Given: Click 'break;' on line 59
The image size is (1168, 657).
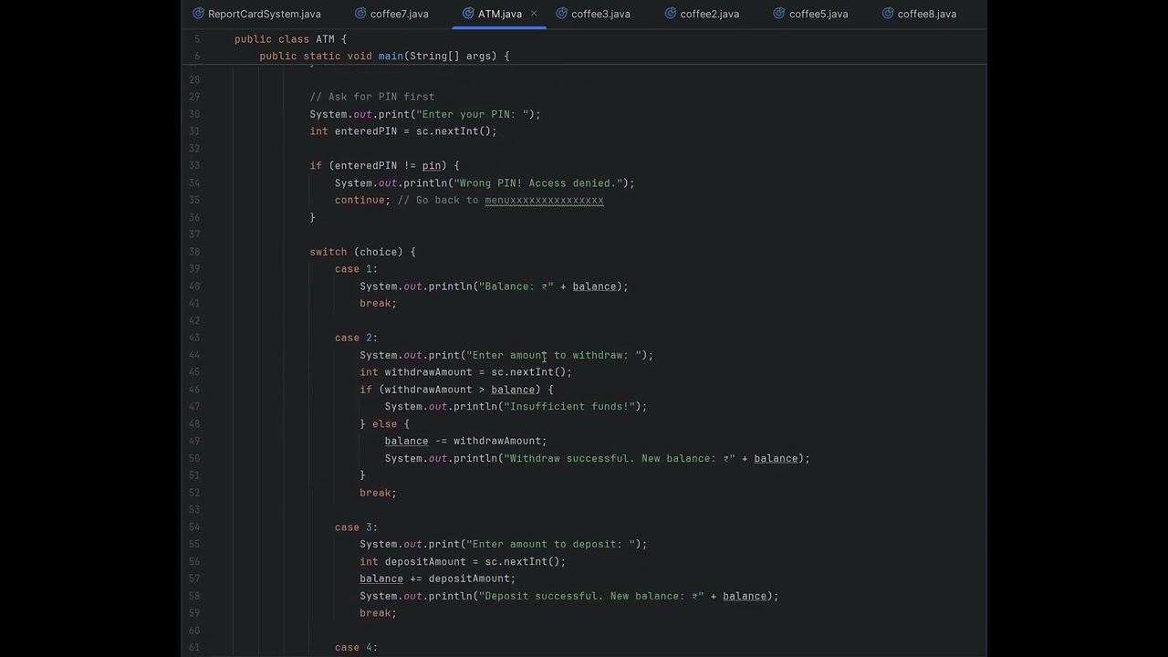Looking at the screenshot, I should [x=378, y=613].
